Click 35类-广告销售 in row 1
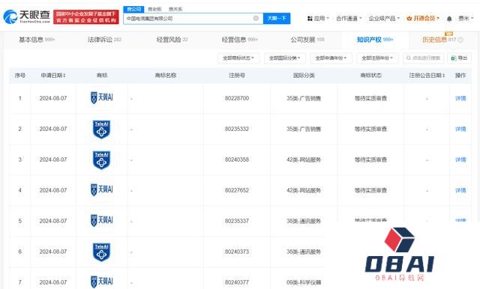 click(x=304, y=98)
